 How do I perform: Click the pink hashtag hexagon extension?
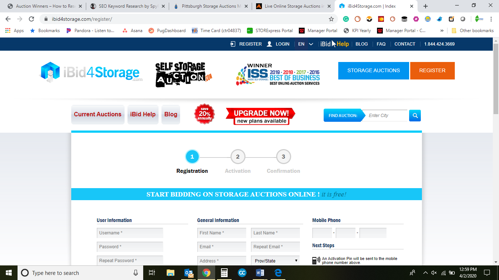point(416,19)
